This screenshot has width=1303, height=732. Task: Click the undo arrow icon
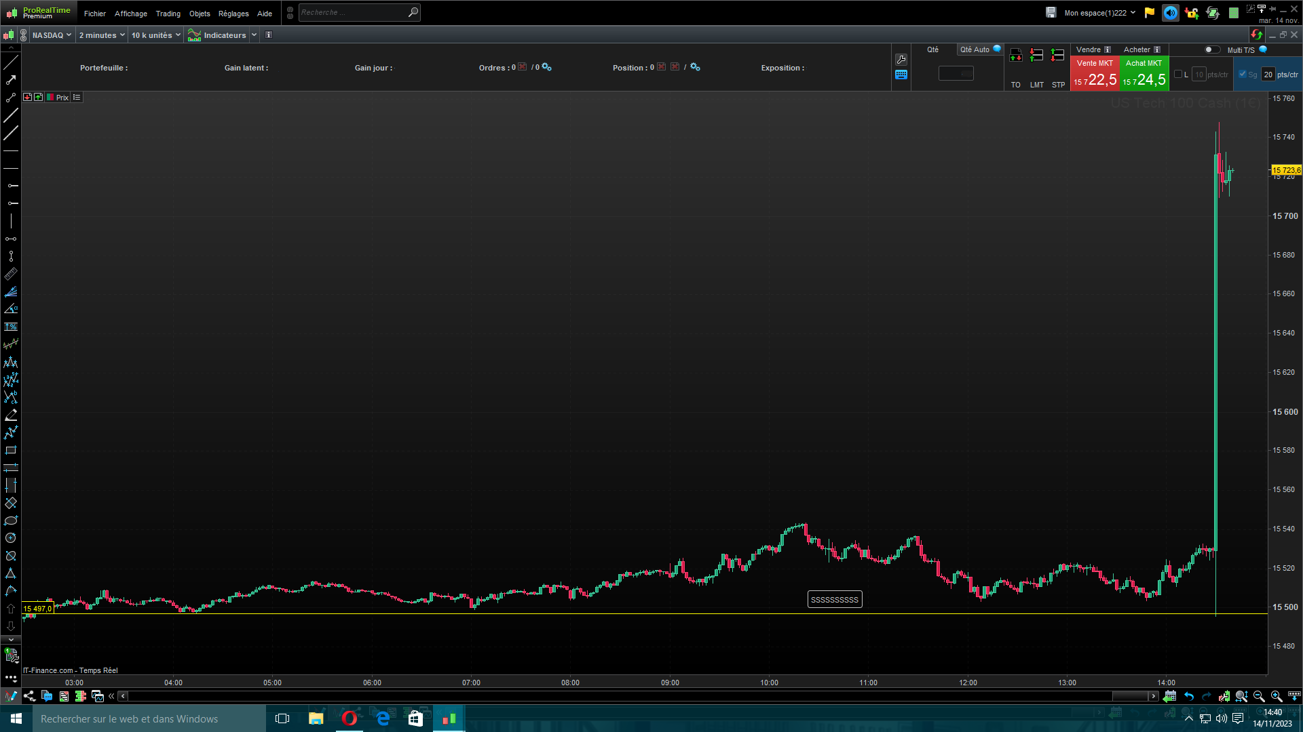(1189, 696)
